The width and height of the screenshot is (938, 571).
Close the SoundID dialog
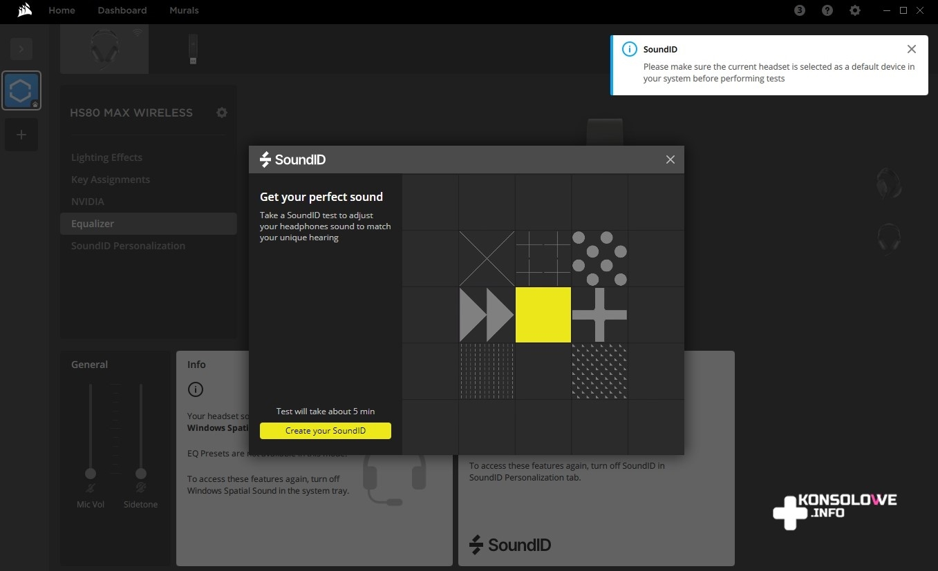pos(670,159)
